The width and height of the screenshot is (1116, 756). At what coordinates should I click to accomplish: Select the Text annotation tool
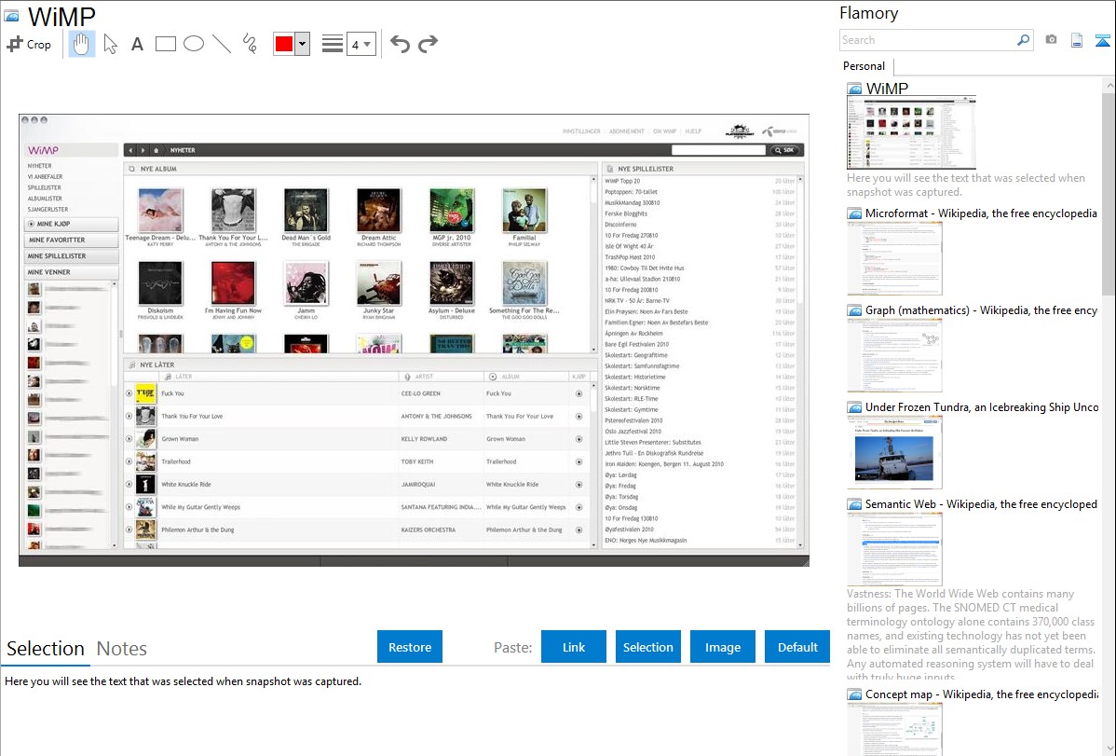click(137, 44)
